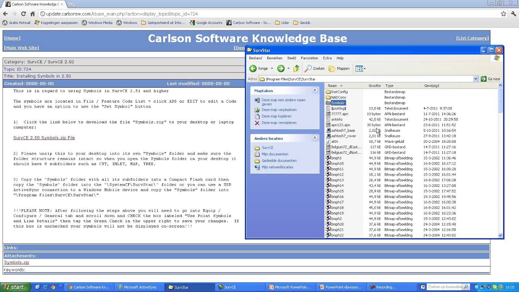Select the apn123.apn file icon
Image resolution: width=519 pixels, height=292 pixels.
point(328,125)
